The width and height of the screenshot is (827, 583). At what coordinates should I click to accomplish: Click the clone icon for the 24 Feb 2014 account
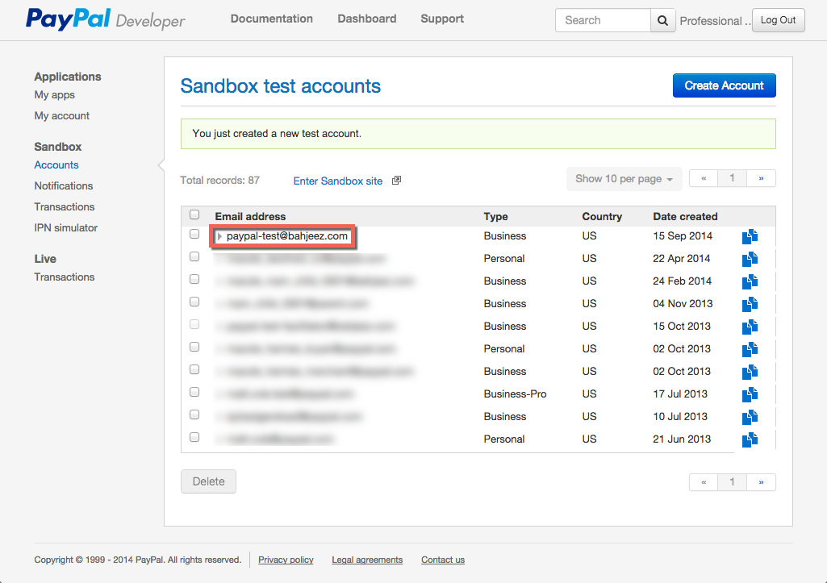pyautogui.click(x=750, y=282)
